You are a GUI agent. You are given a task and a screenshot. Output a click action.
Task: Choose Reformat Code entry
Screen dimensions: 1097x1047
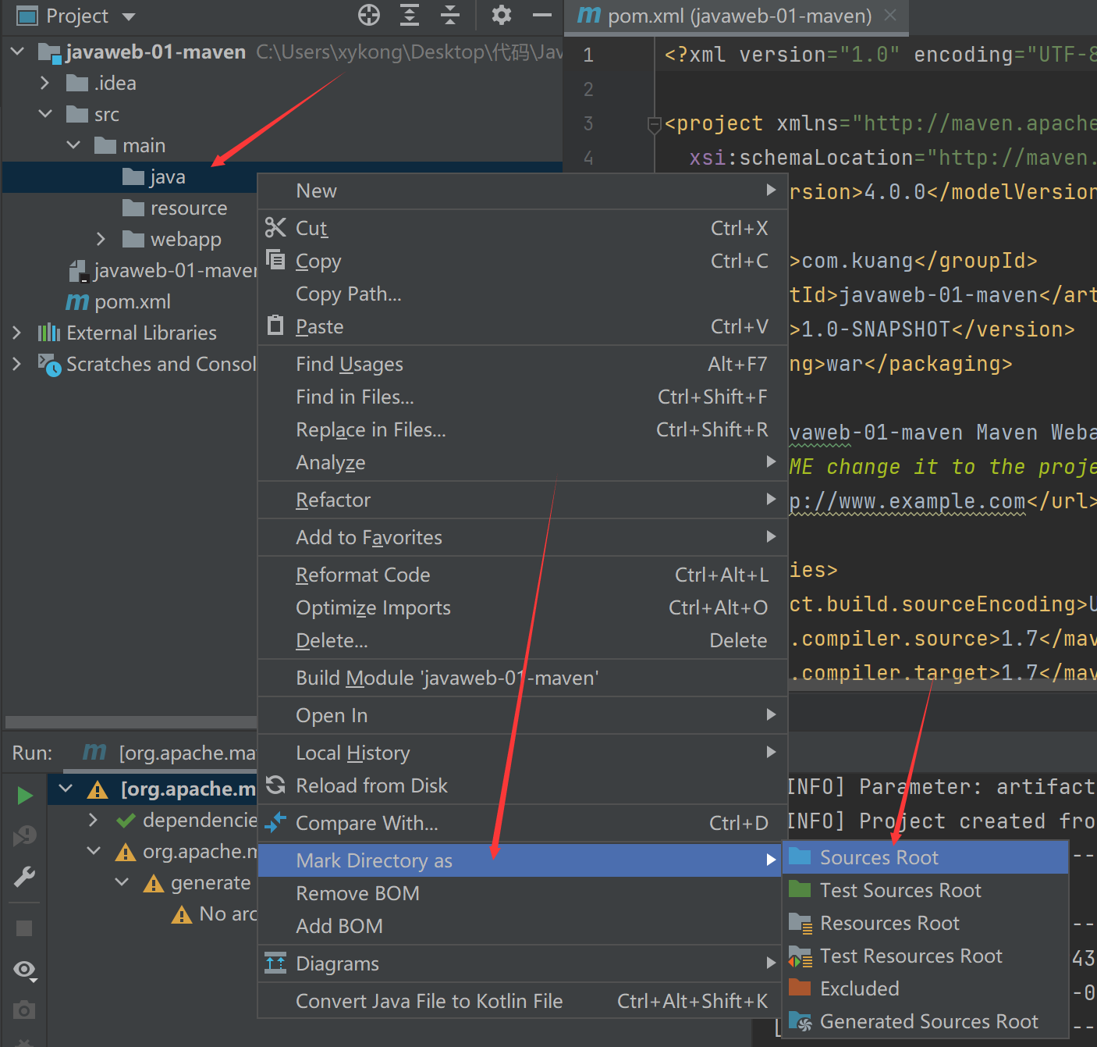coord(521,575)
